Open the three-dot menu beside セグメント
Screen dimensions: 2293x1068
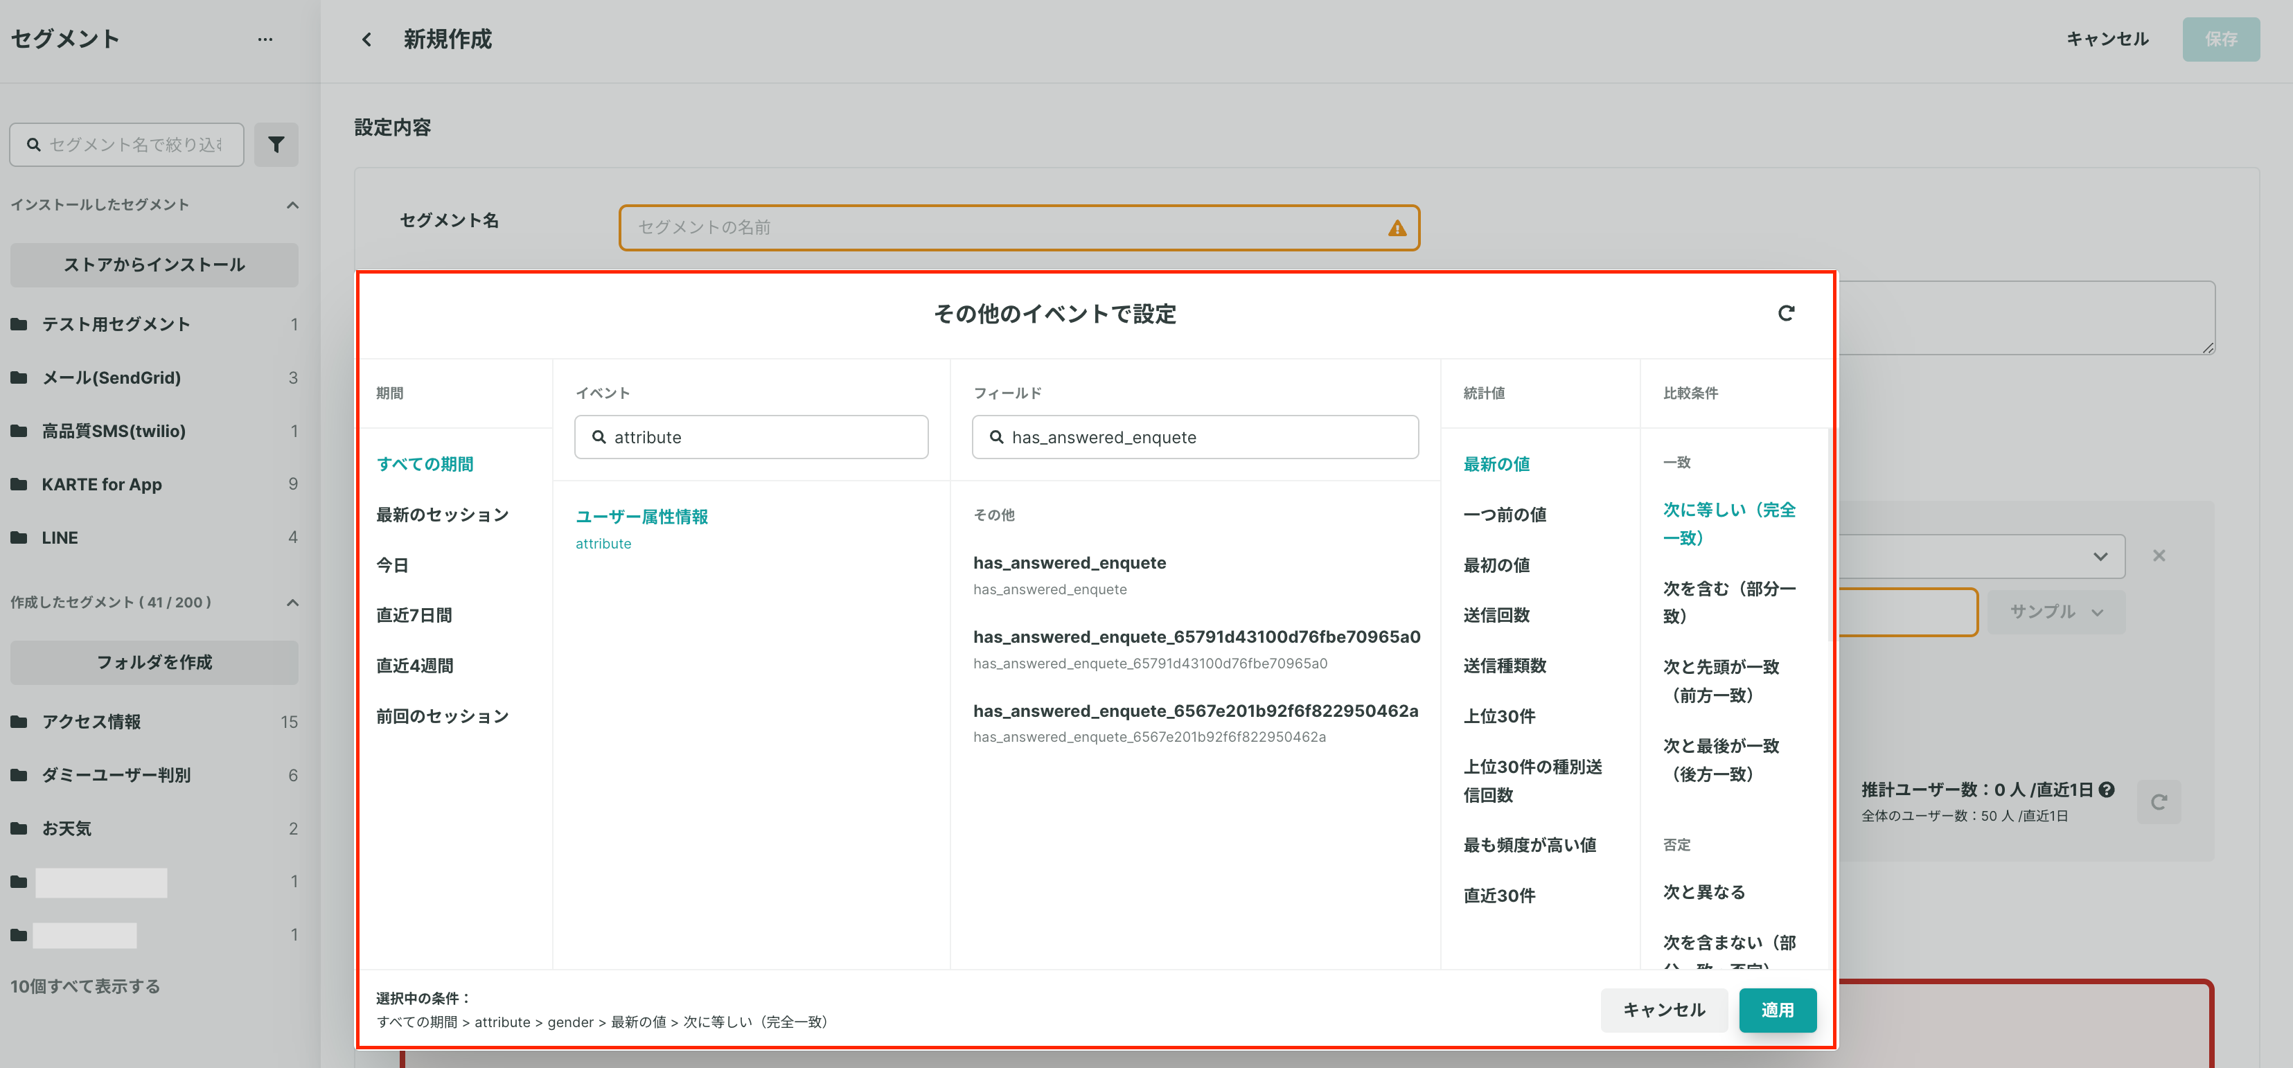coord(265,39)
